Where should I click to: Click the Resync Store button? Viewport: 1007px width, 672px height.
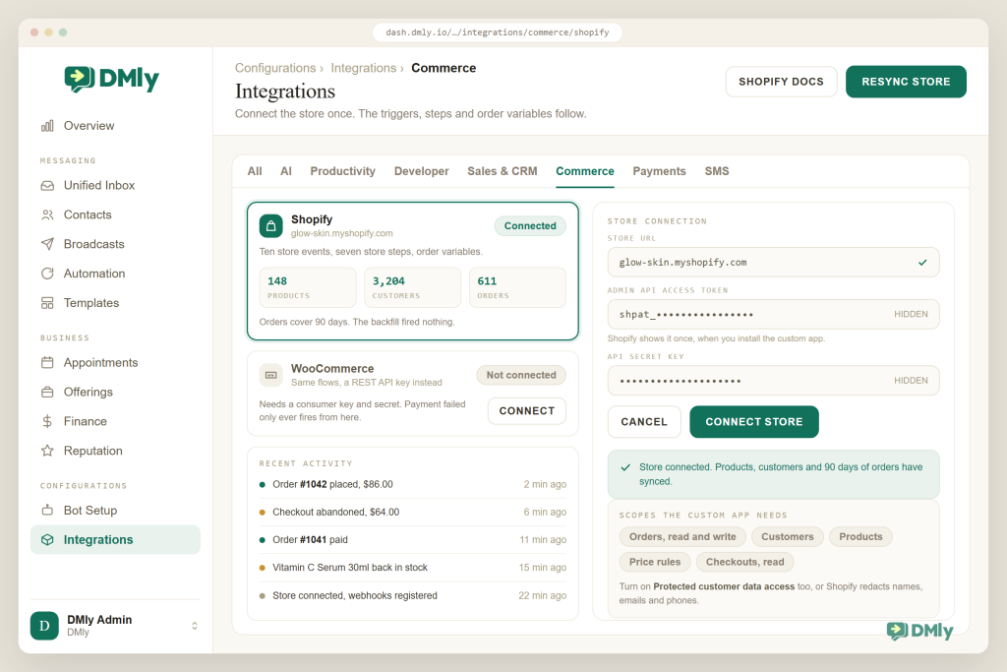(906, 82)
